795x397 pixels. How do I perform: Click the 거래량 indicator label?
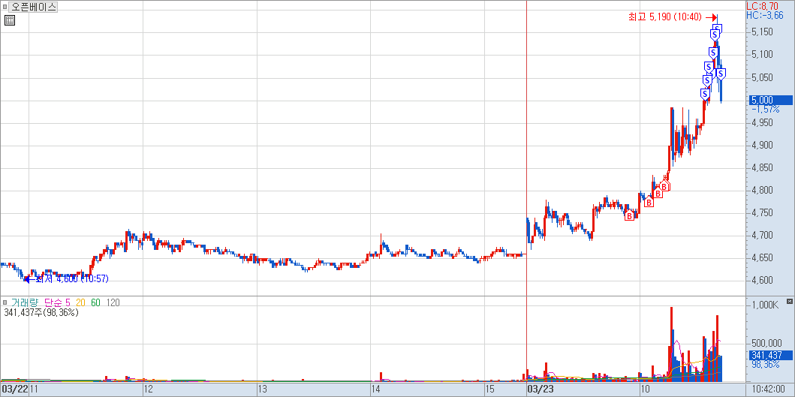click(x=25, y=302)
